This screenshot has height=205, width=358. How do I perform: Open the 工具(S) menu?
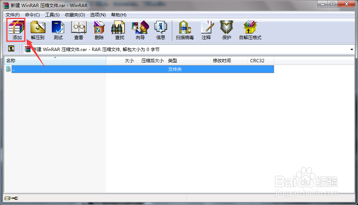tap(52, 15)
